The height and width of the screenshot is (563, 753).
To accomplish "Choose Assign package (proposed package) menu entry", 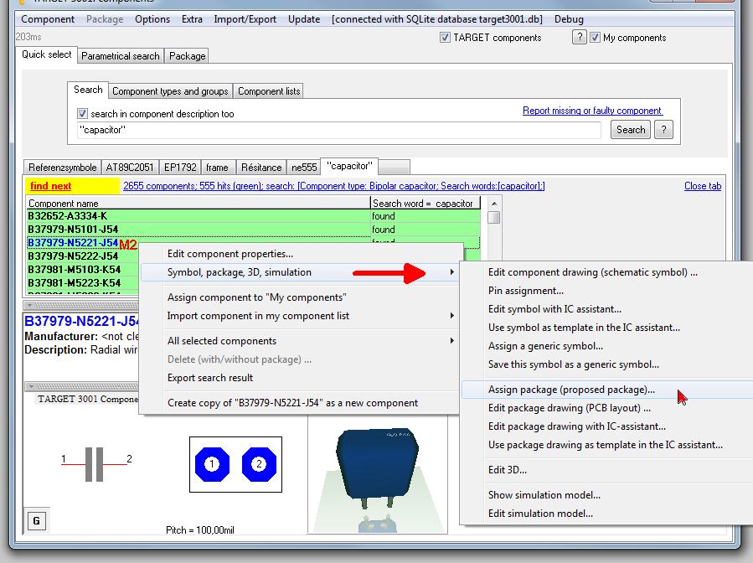I will (571, 390).
